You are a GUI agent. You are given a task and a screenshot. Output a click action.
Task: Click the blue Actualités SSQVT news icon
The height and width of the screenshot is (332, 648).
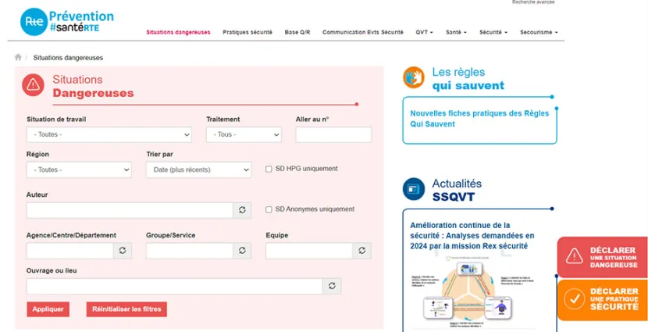pos(414,189)
